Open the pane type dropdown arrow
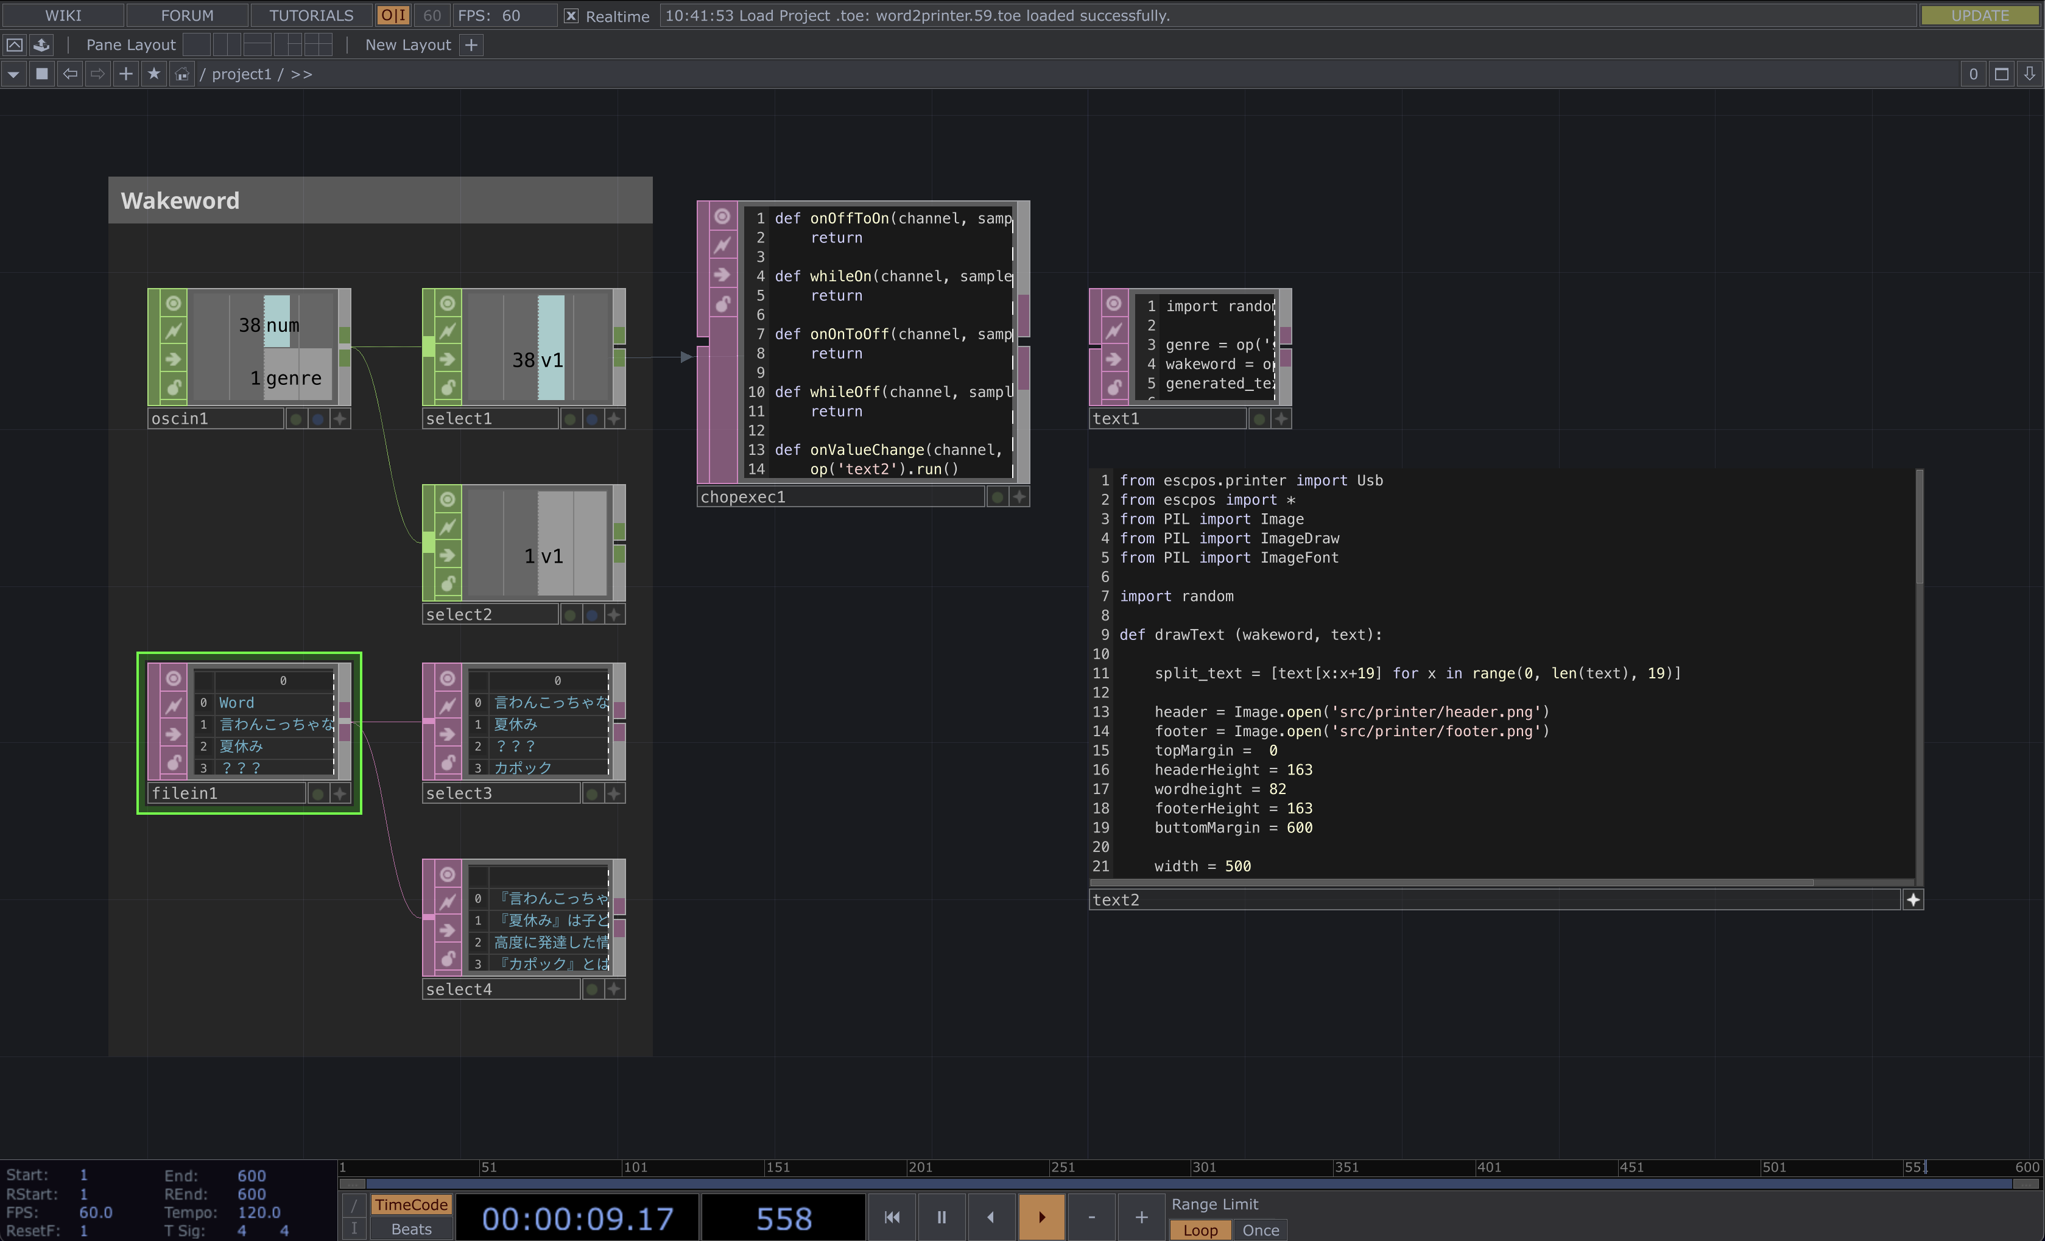2045x1241 pixels. coord(13,74)
